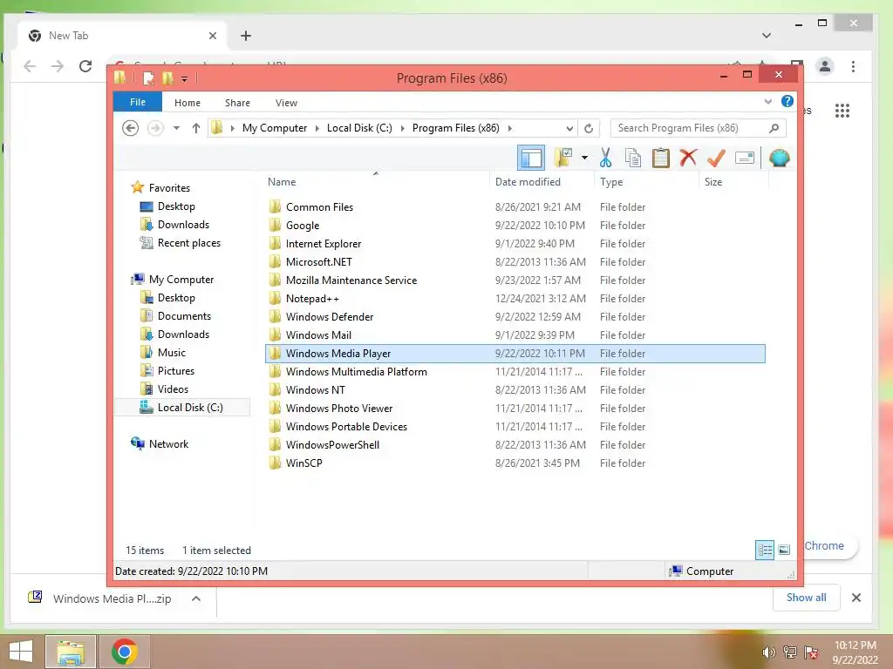Click the Rename icon in toolbar
The image size is (893, 669).
click(x=745, y=158)
